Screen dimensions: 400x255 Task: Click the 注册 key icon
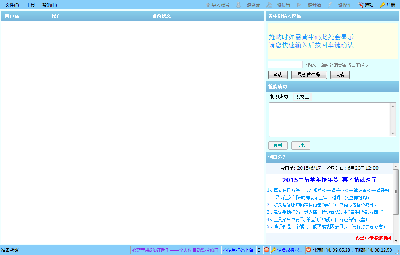click(x=383, y=5)
